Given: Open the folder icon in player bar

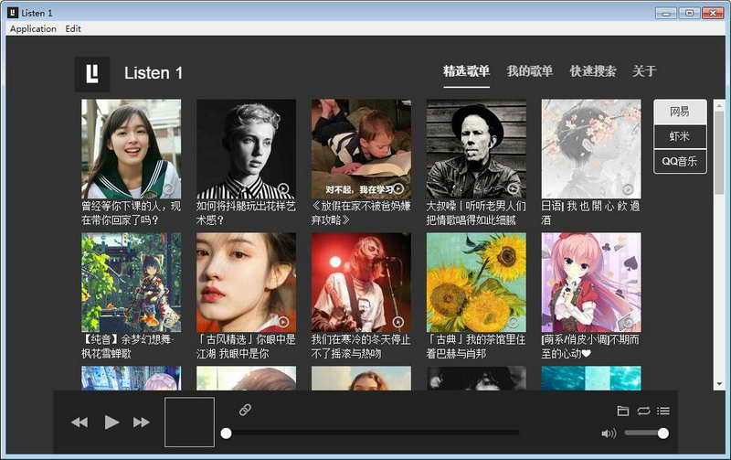Looking at the screenshot, I should click(x=623, y=411).
